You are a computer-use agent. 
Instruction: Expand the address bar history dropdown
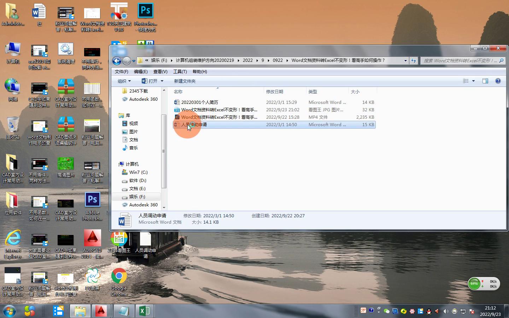click(405, 60)
